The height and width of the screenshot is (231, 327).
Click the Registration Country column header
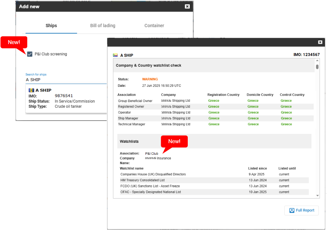click(x=223, y=95)
